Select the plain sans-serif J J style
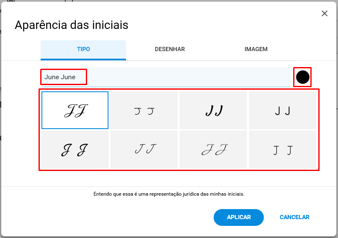This screenshot has height=238, width=338. [283, 110]
